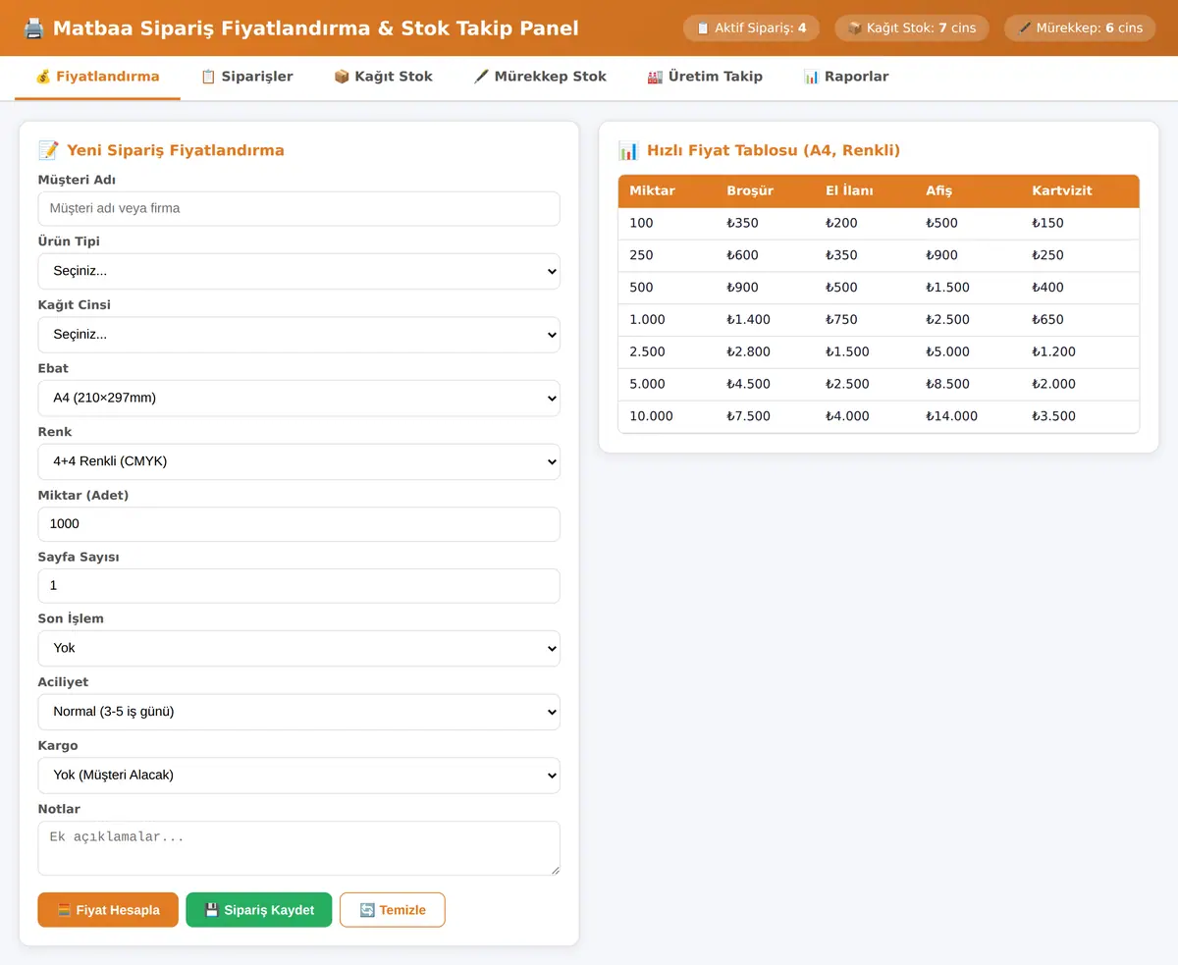The height and width of the screenshot is (965, 1178).
Task: Switch to the Üretim Takip tab
Action: pos(705,77)
